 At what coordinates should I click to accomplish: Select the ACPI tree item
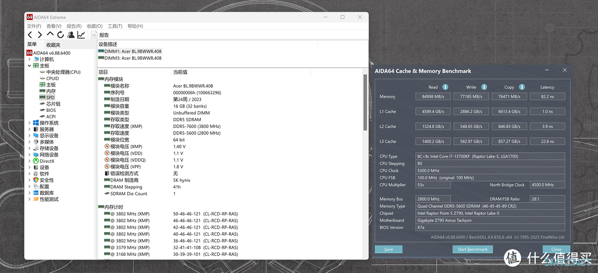pyautogui.click(x=48, y=117)
